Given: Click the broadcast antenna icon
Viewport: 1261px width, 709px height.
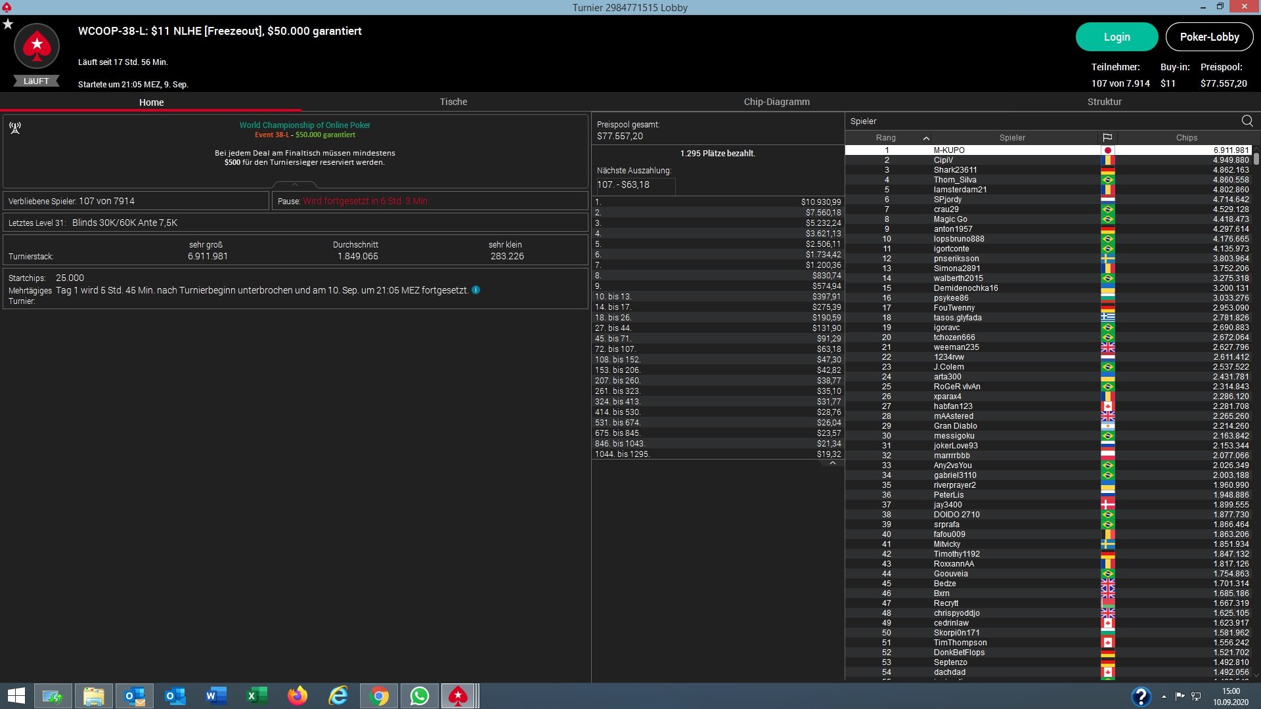Looking at the screenshot, I should point(15,127).
